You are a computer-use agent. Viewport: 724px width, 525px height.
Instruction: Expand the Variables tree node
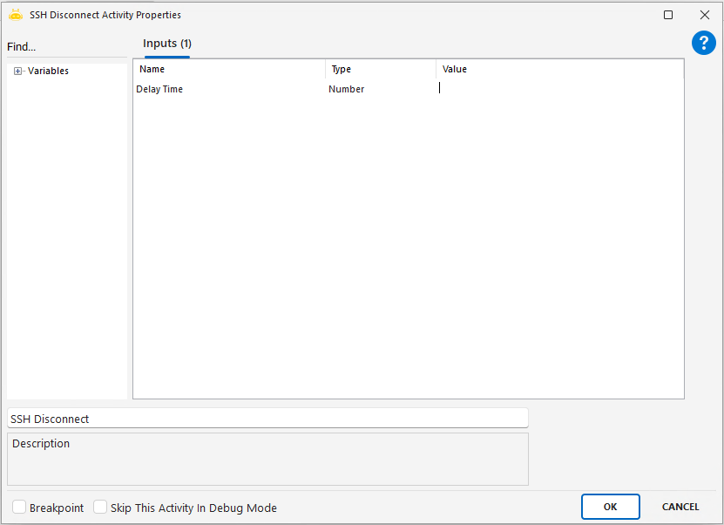click(18, 72)
